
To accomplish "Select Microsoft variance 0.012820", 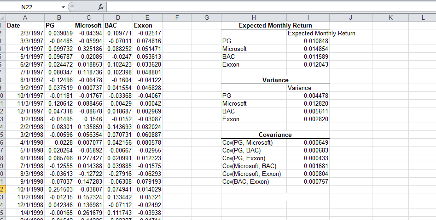I will pos(308,103).
